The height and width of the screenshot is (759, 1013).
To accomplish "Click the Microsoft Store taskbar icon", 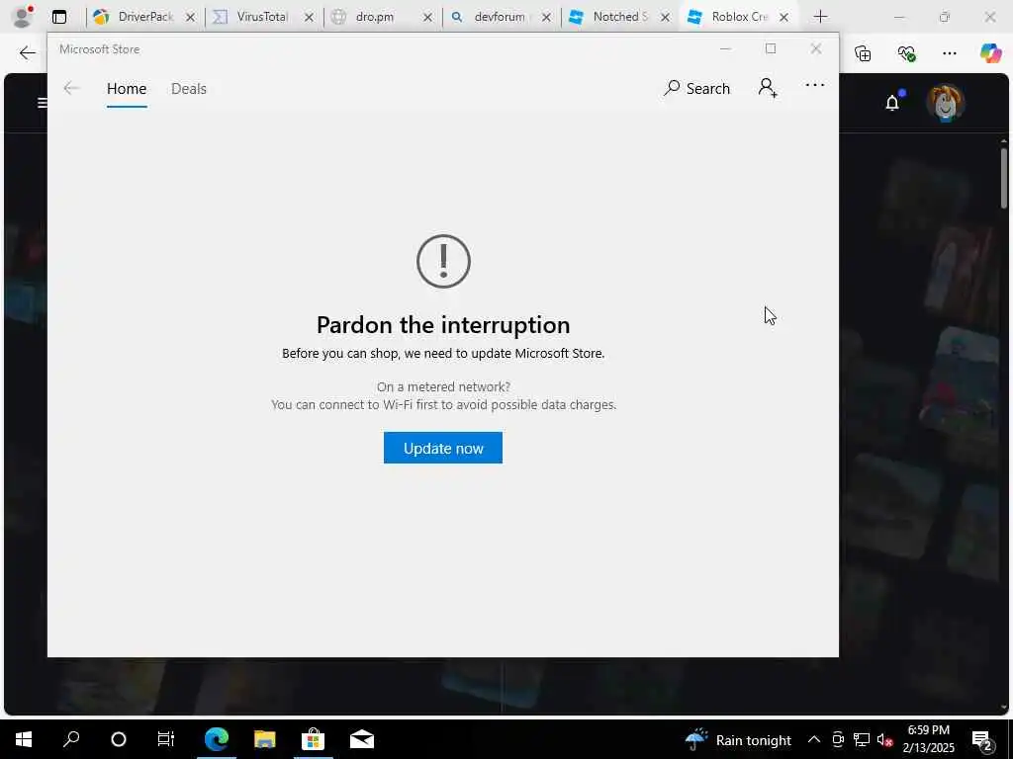I will [313, 739].
